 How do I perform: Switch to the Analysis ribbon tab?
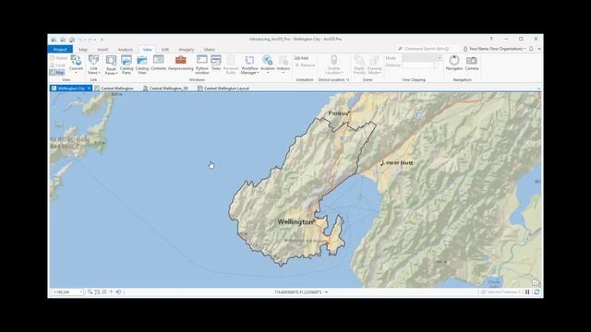click(x=126, y=49)
